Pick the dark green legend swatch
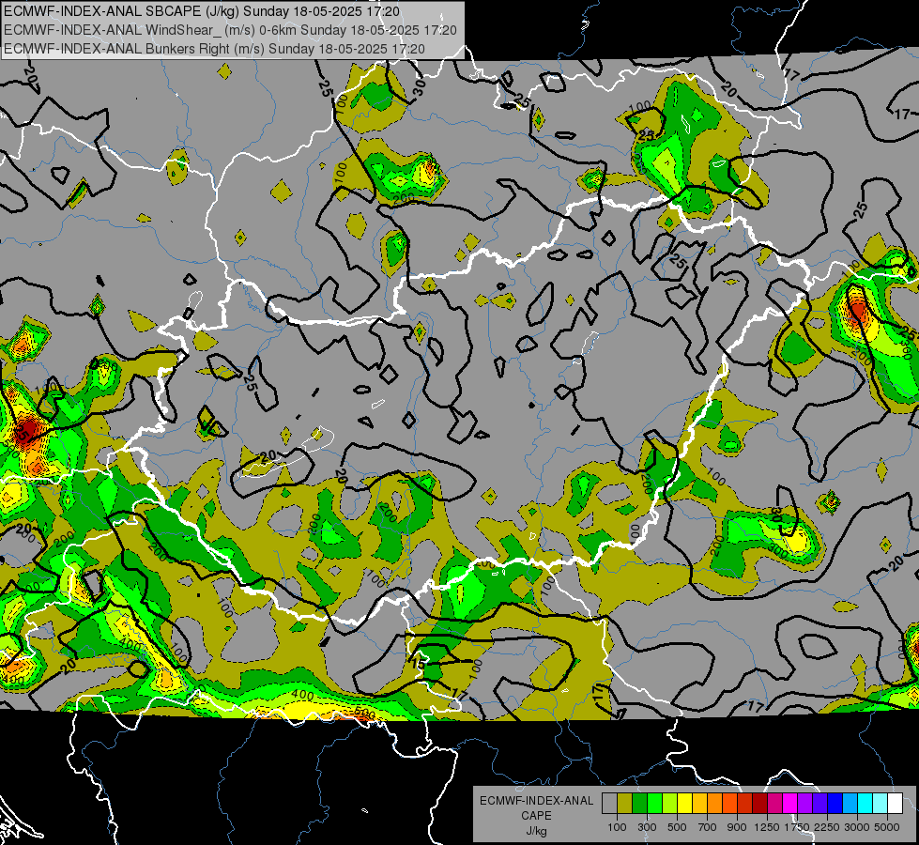The image size is (919, 845). point(639,804)
